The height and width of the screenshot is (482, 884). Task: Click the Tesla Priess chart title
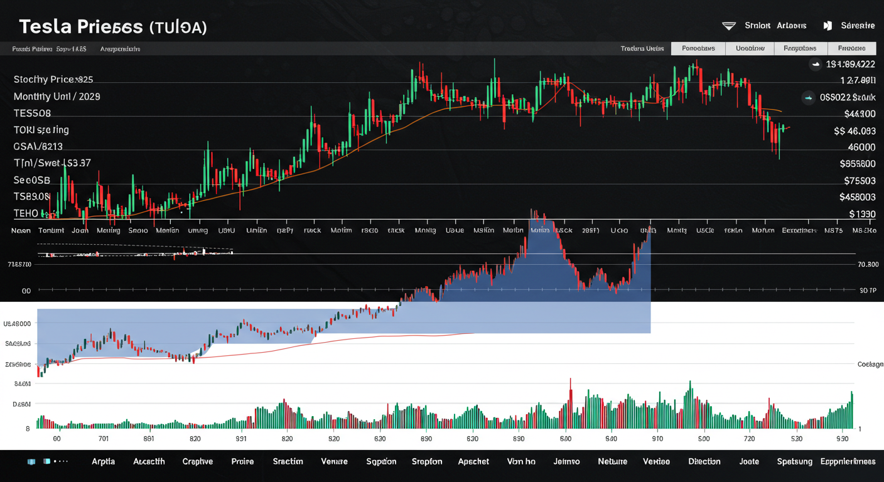tap(113, 26)
